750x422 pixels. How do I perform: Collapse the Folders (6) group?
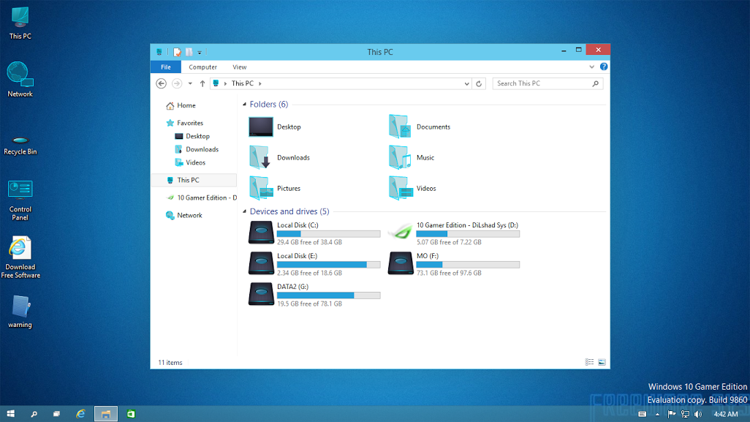click(244, 105)
